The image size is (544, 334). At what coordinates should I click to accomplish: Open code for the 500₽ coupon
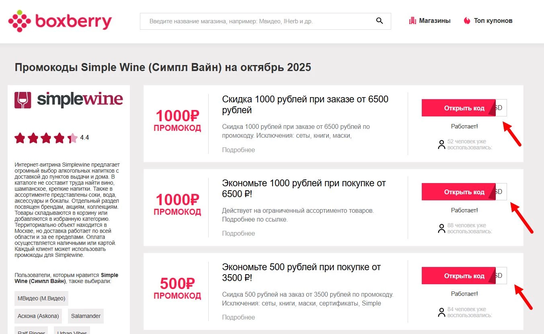coord(458,276)
